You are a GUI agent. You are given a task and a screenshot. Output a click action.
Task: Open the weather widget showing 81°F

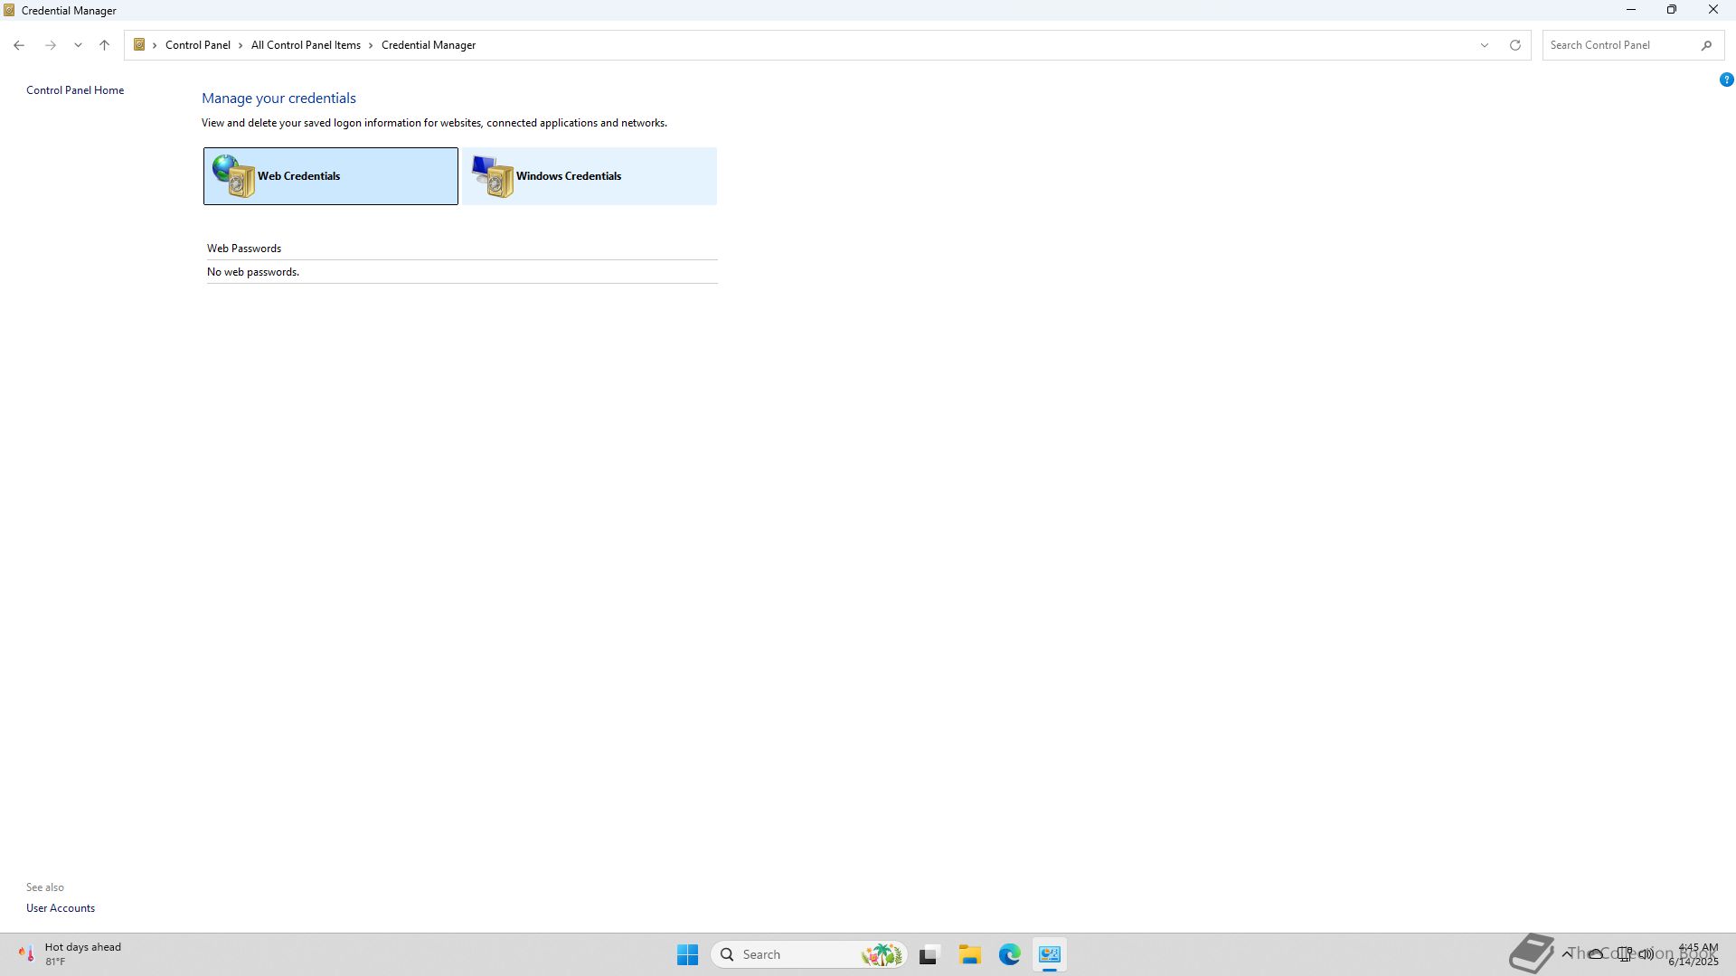69,953
